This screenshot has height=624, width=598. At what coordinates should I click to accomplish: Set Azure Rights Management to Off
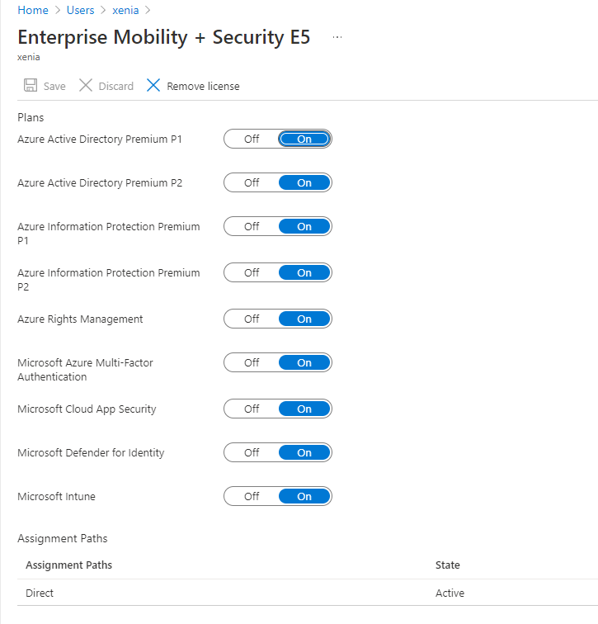coord(252,319)
